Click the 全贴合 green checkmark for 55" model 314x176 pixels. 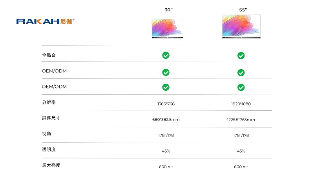pyautogui.click(x=241, y=56)
